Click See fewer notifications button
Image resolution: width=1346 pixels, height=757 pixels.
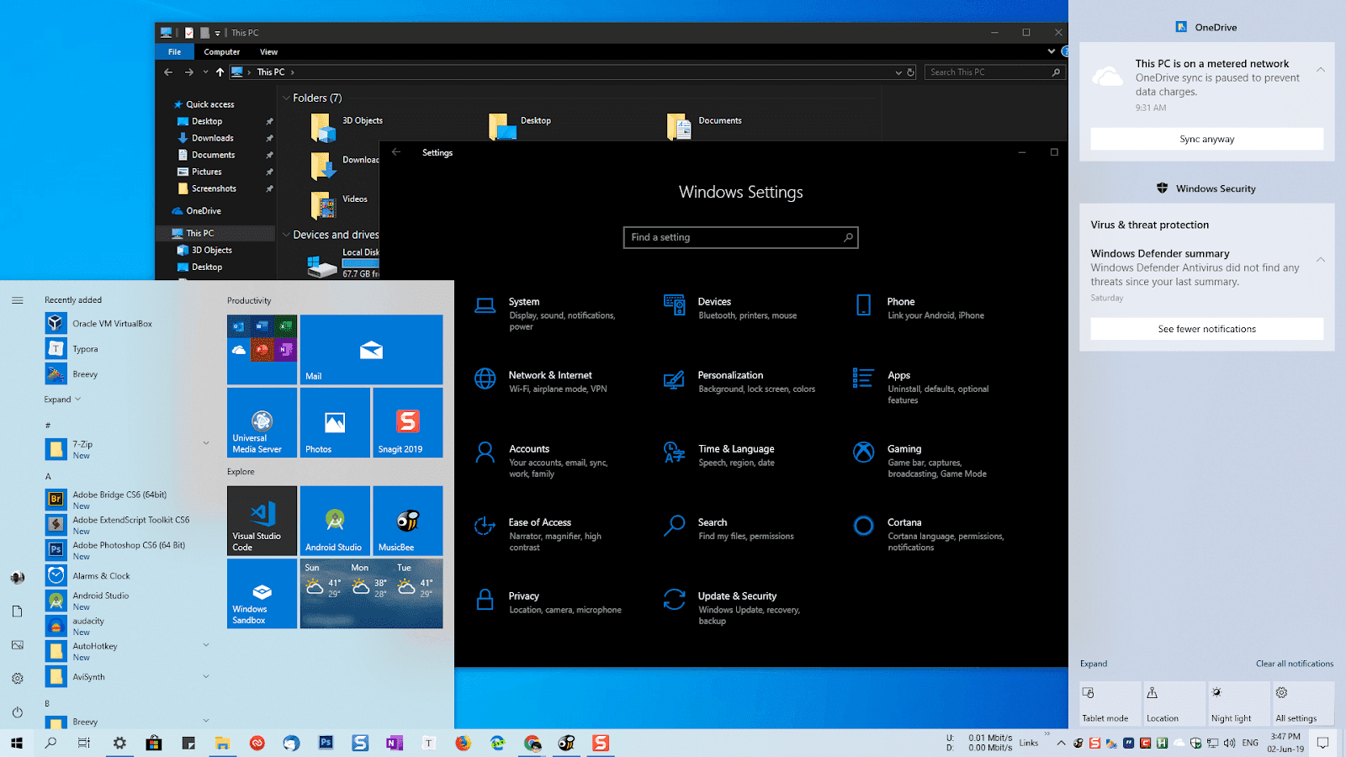1206,329
